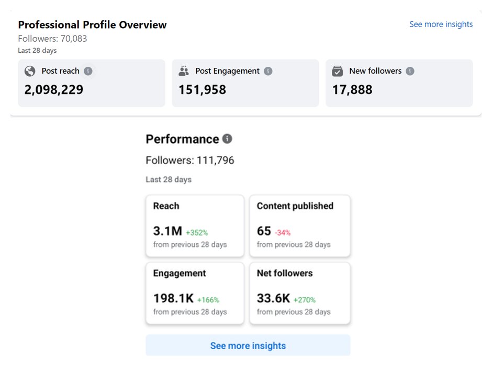Click the Post Engagement people icon

tap(184, 71)
